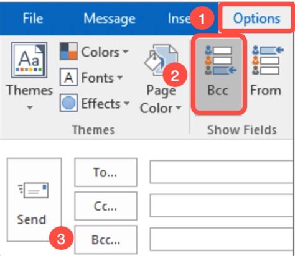The width and height of the screenshot is (295, 256).
Task: Click the Fonts letter A icon
Action: pyautogui.click(x=68, y=77)
